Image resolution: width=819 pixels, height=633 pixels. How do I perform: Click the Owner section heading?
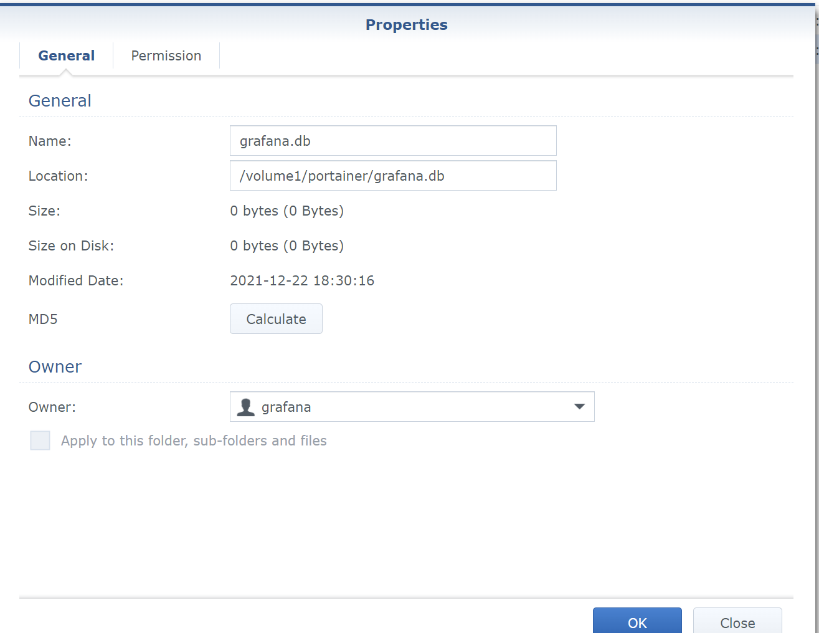click(x=55, y=366)
